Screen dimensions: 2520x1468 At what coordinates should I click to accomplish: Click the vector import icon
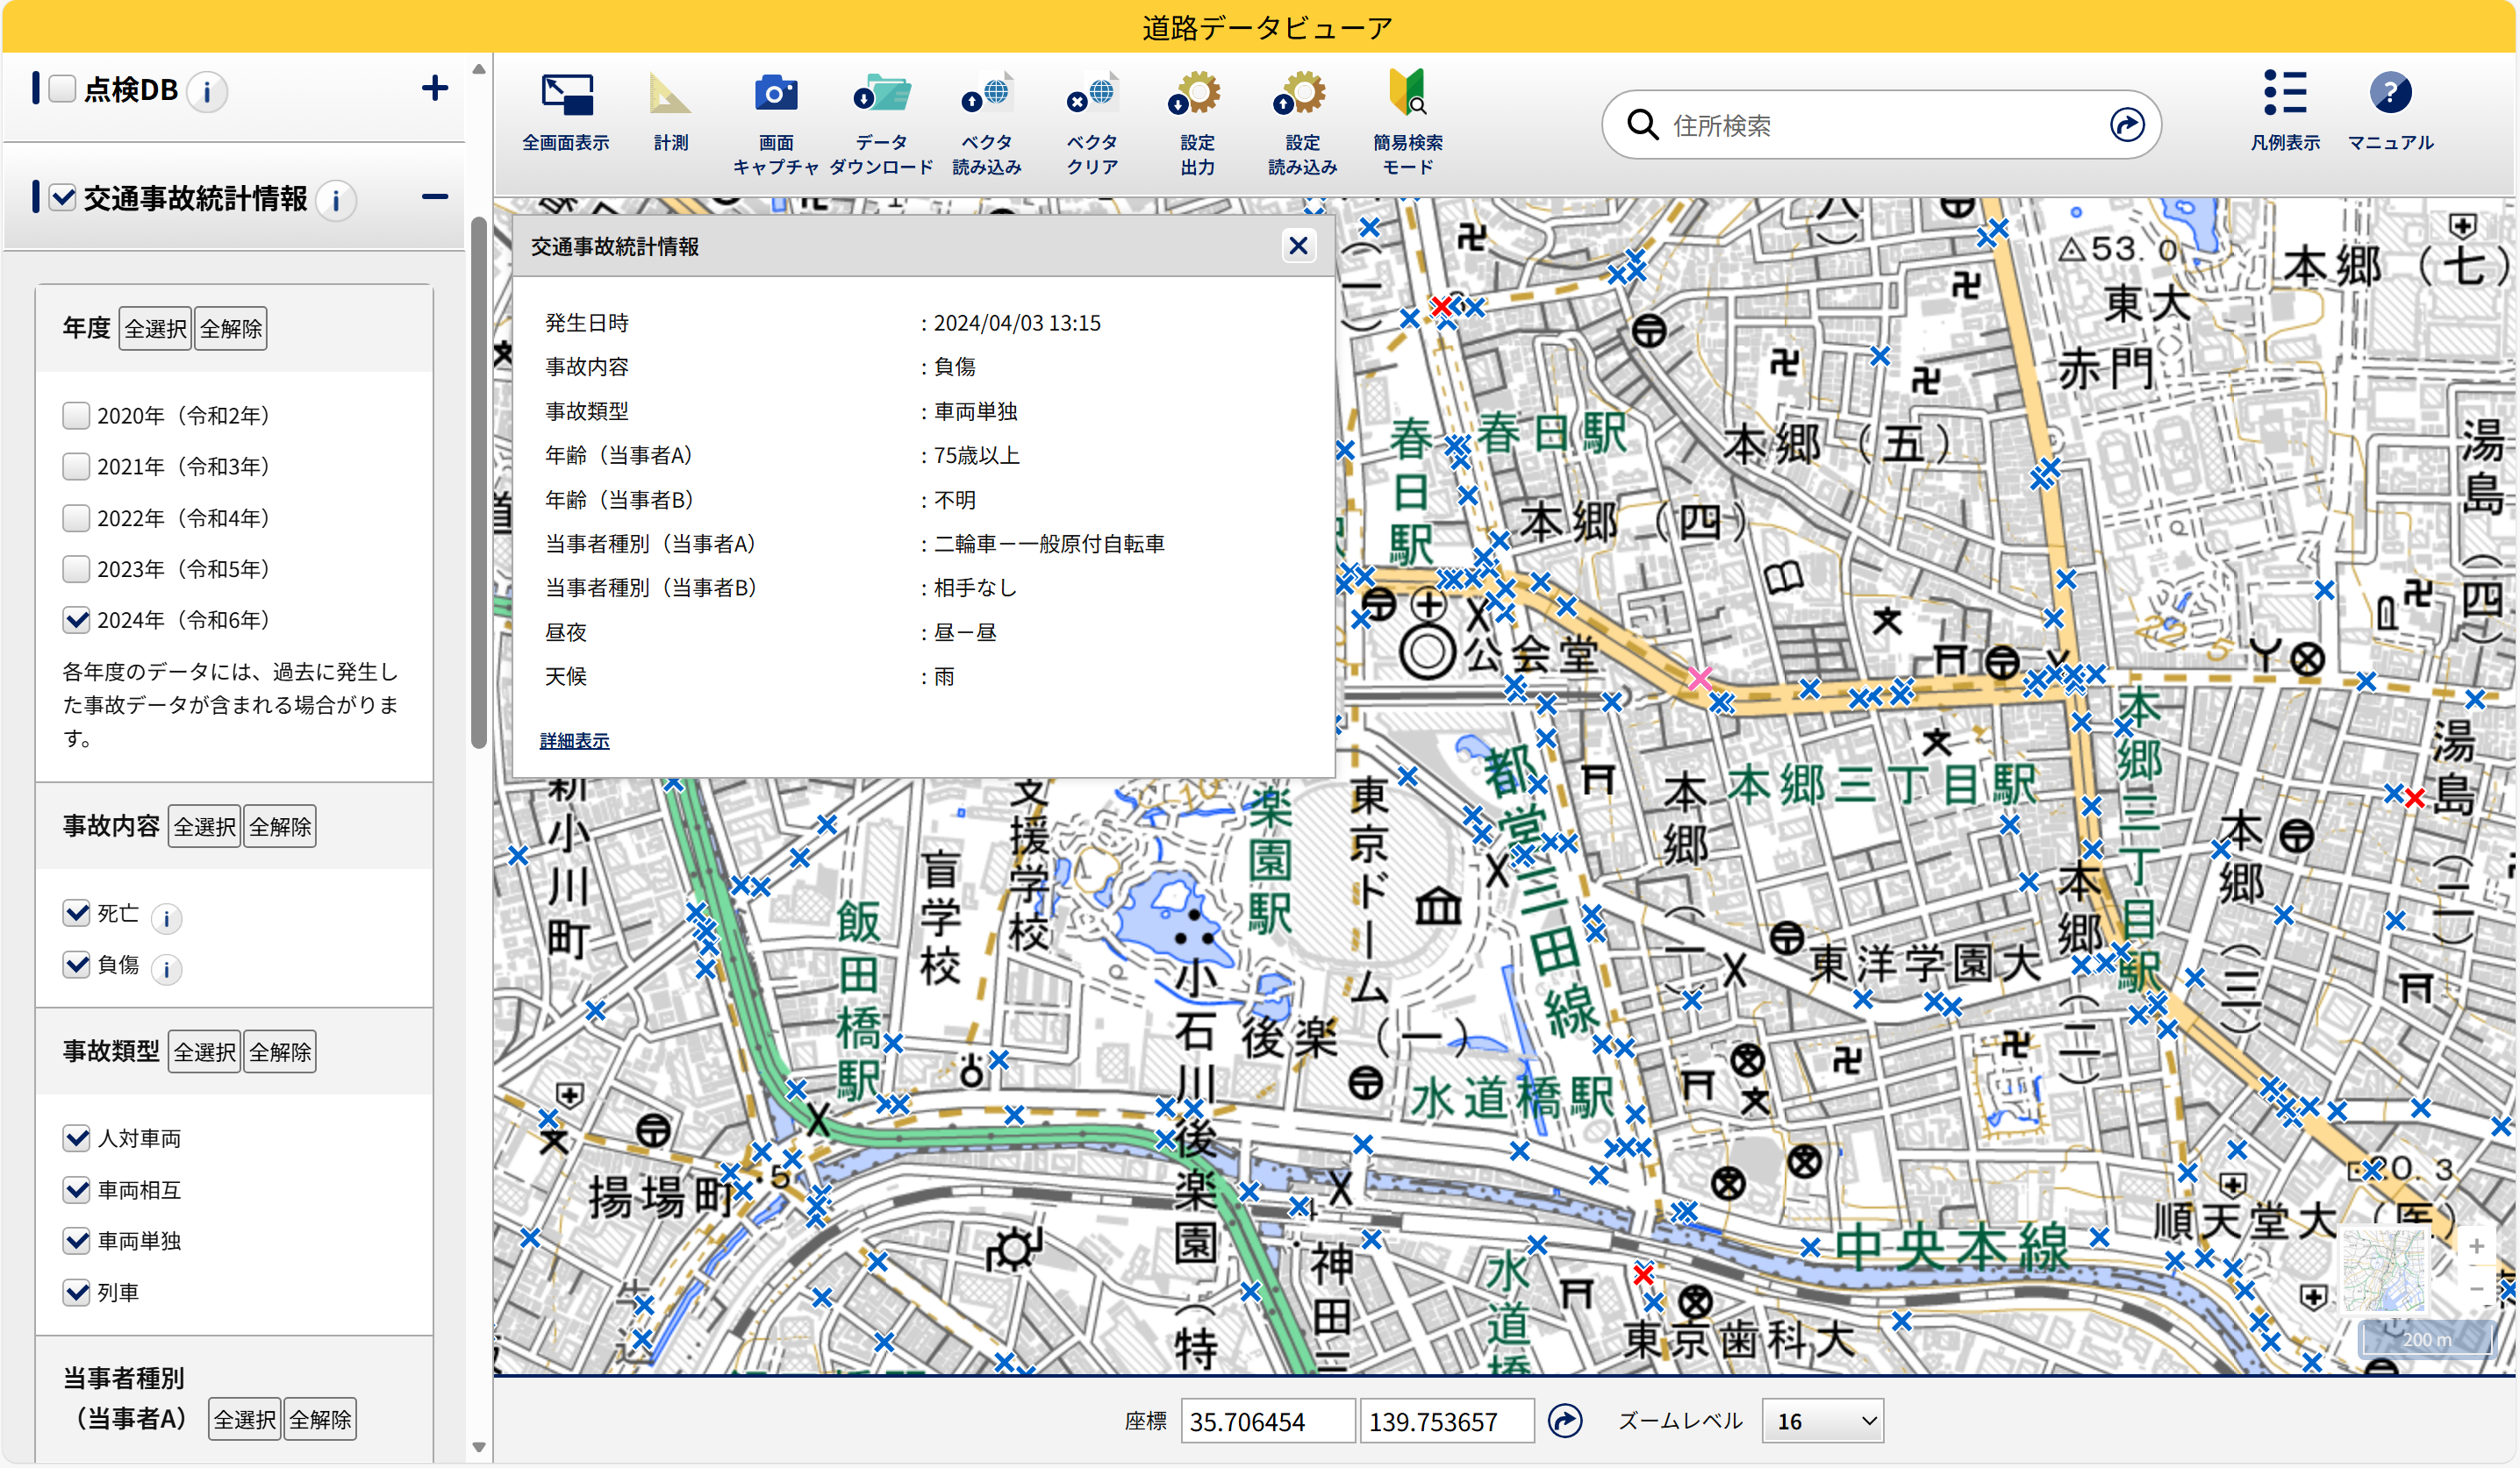click(987, 96)
